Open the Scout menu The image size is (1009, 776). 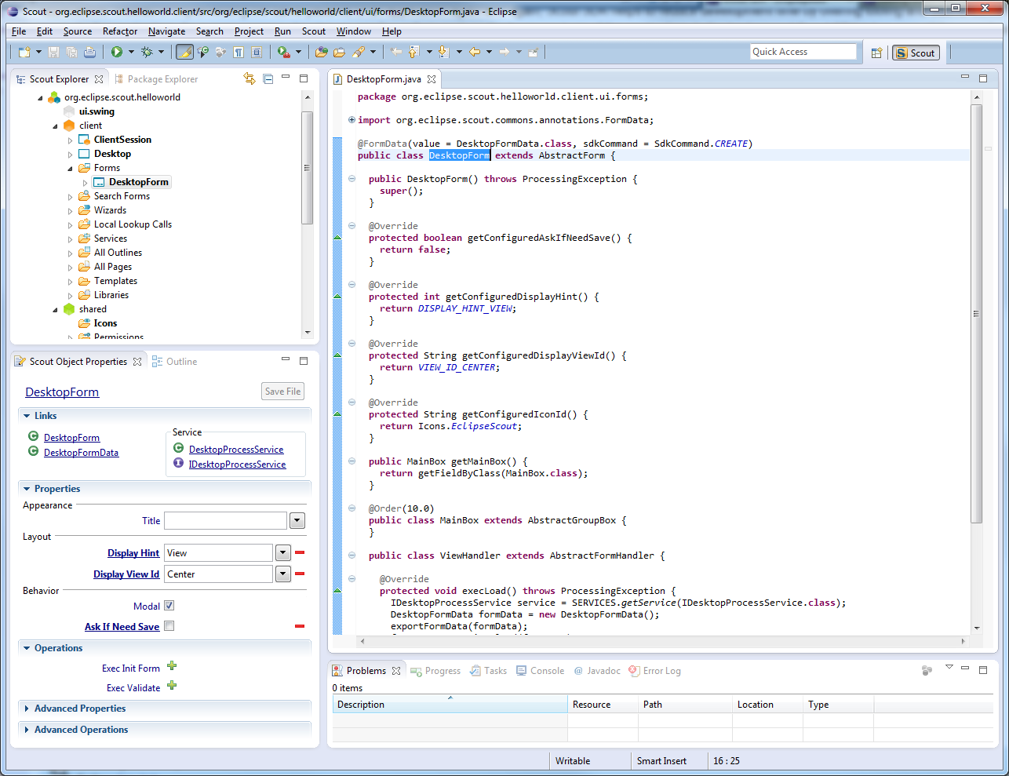314,31
